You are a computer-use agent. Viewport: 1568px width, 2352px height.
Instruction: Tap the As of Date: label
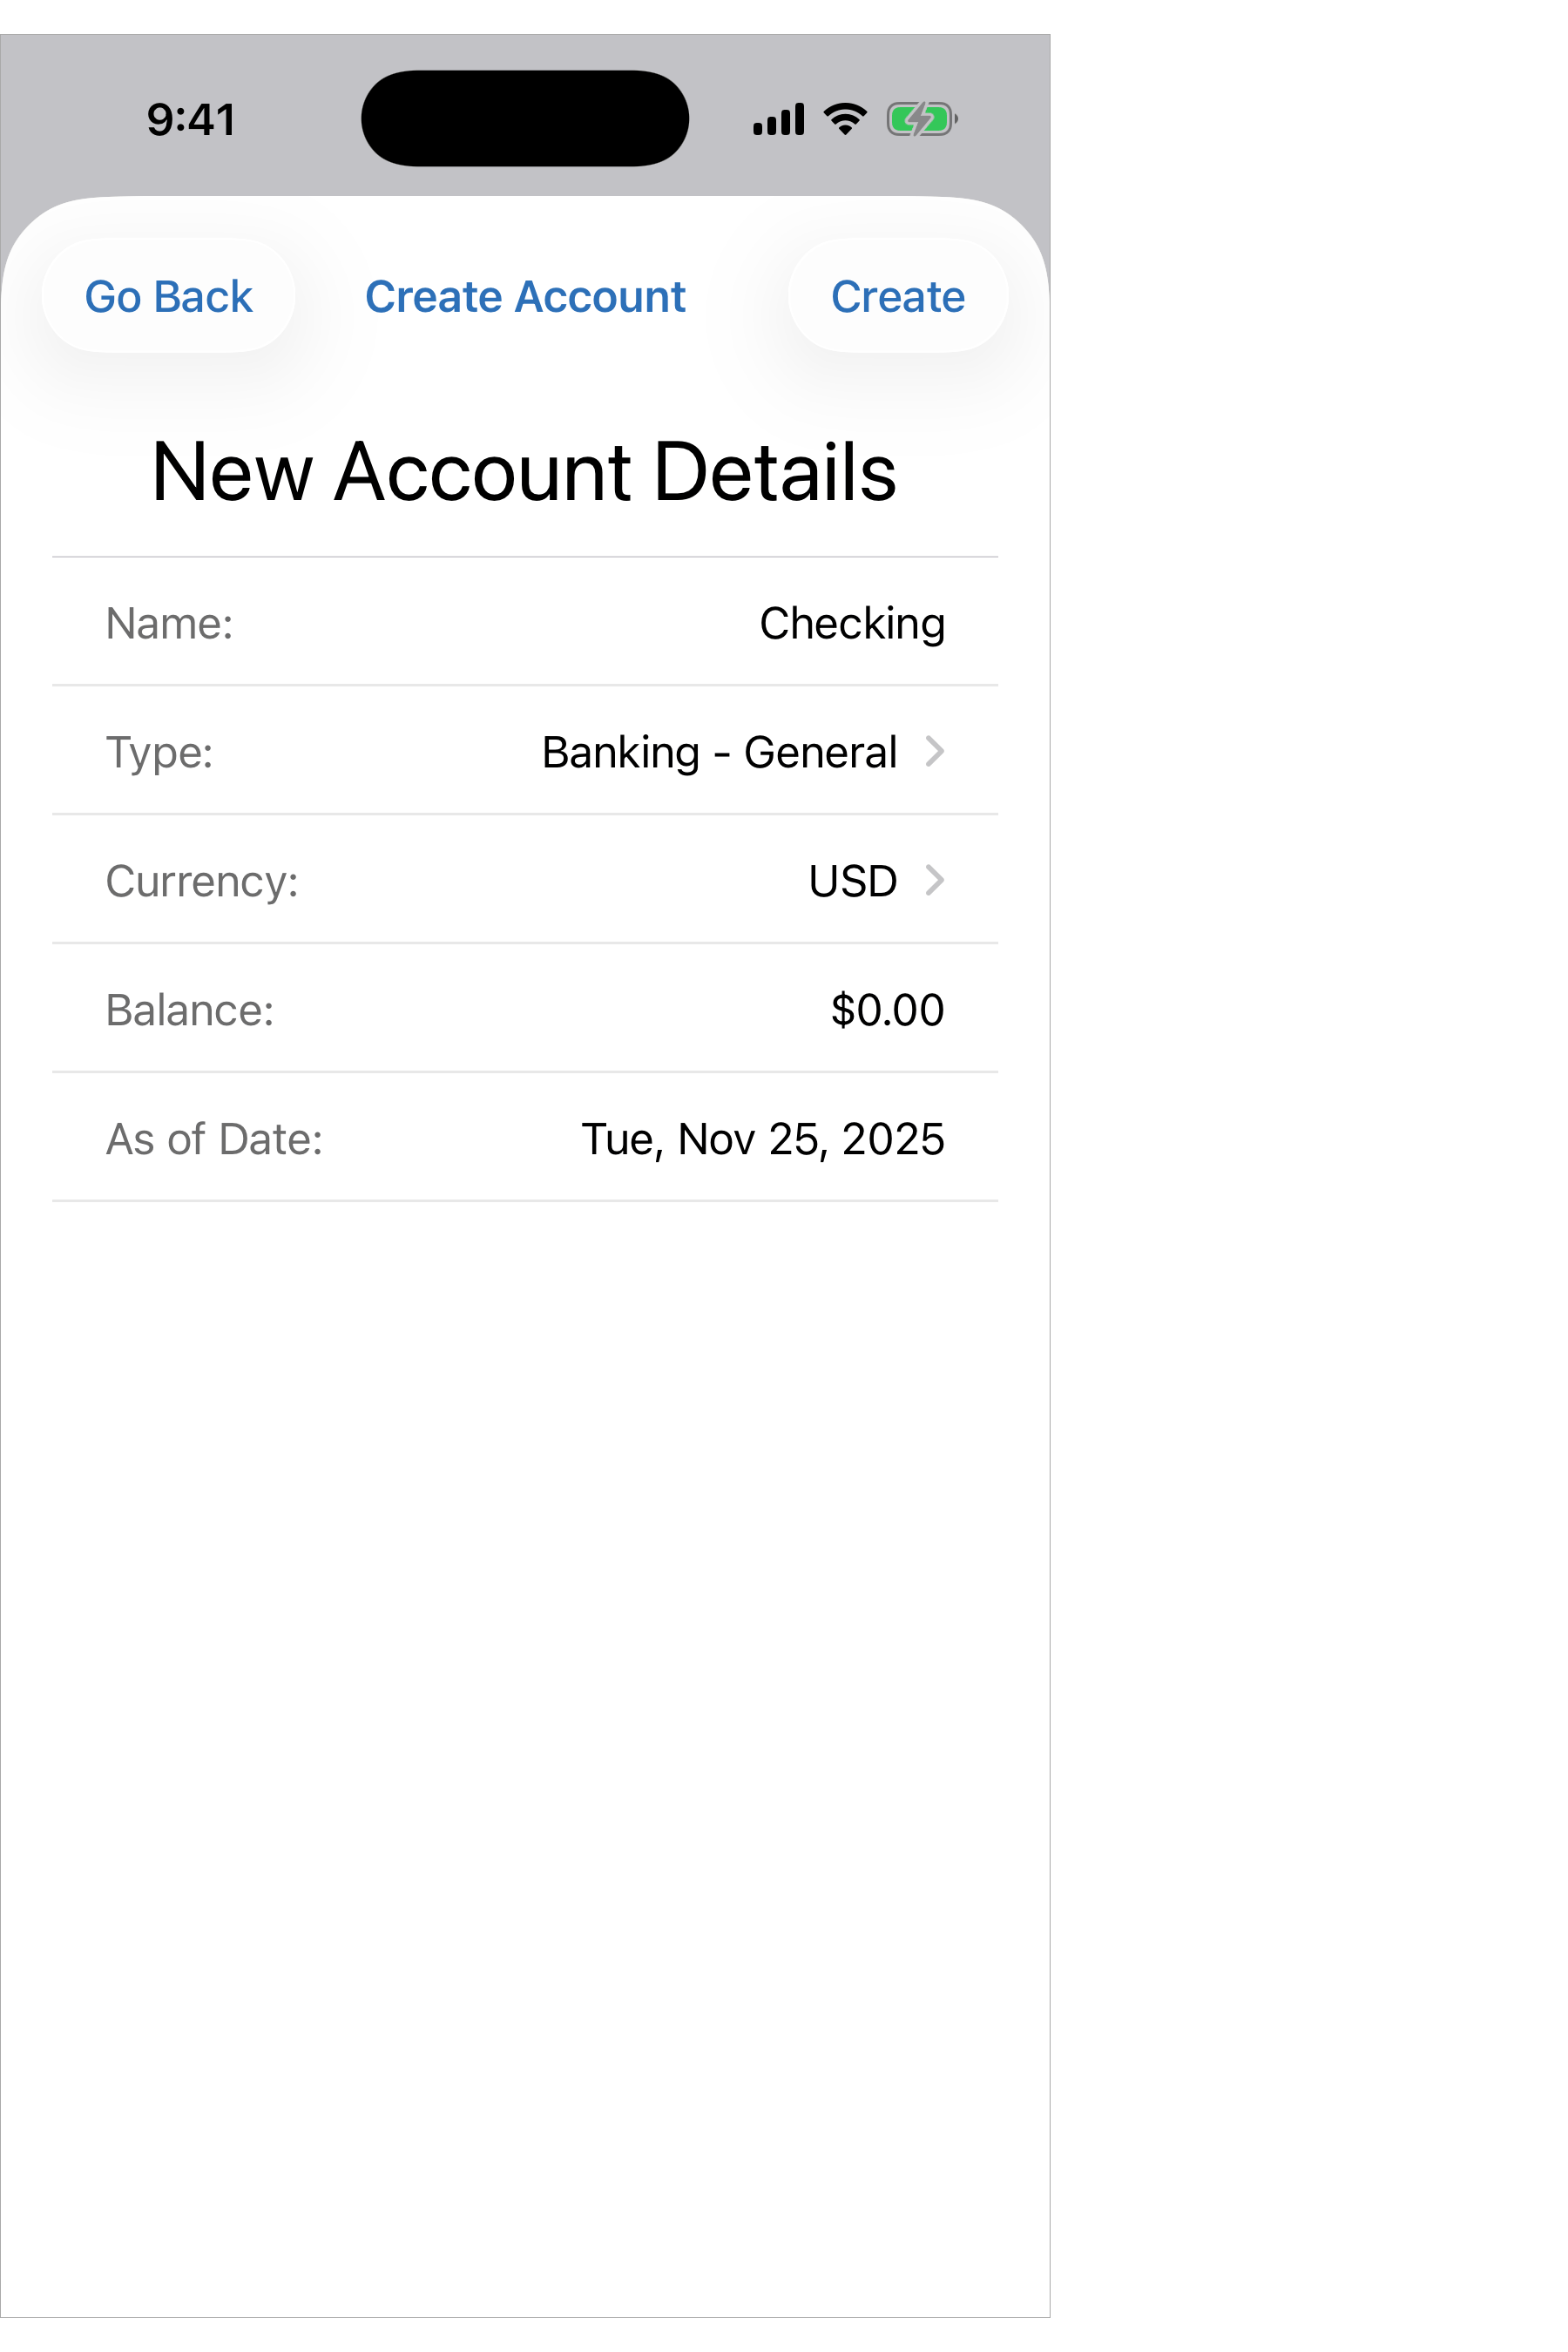pos(215,1139)
